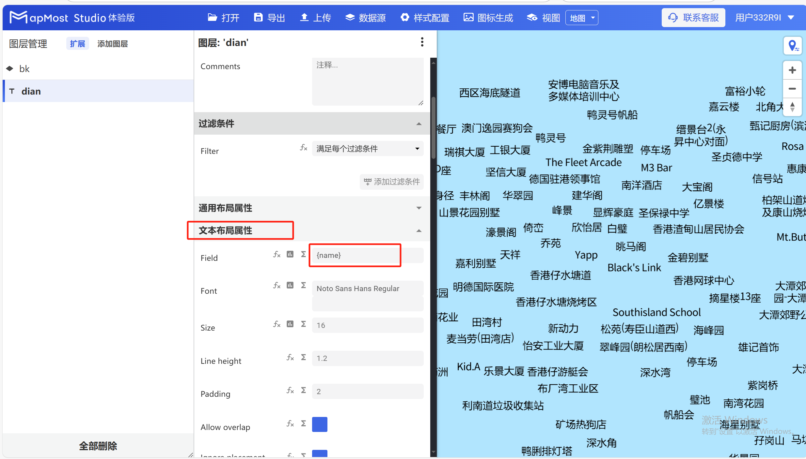The height and width of the screenshot is (459, 806).
Task: Click inside the Comments 注释 text field
Action: (x=367, y=81)
